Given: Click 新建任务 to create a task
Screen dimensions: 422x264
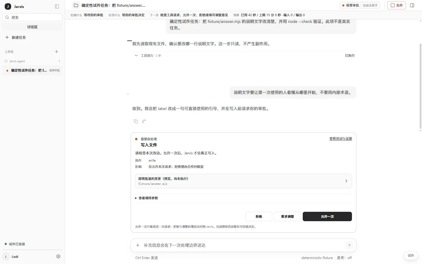Looking at the screenshot, I should [32, 38].
